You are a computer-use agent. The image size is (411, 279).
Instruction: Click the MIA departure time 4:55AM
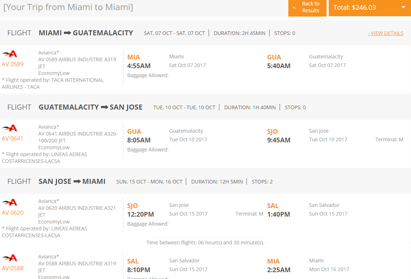click(139, 66)
